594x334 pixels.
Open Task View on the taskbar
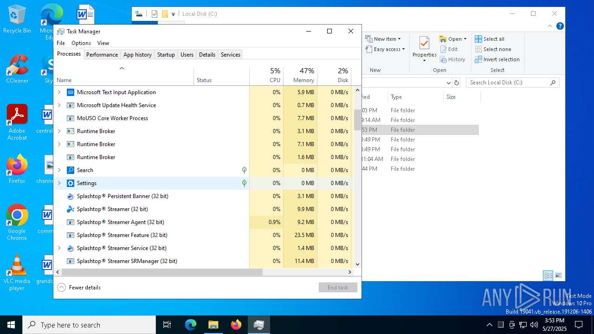[167, 325]
